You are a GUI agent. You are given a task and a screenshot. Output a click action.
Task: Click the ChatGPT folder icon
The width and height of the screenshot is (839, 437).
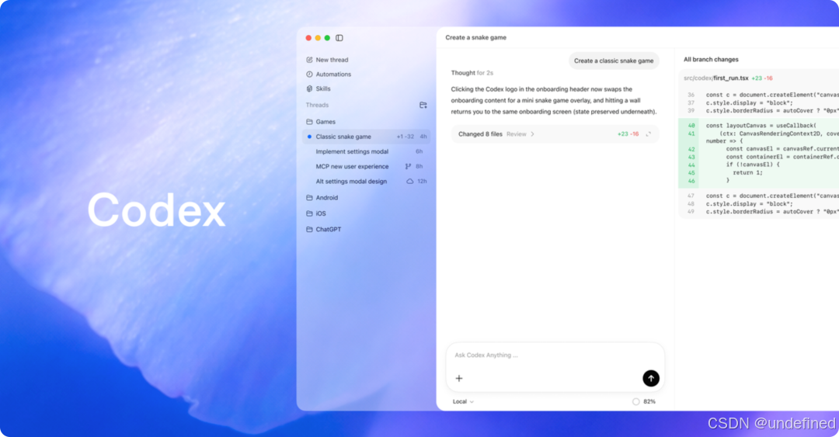coord(309,230)
